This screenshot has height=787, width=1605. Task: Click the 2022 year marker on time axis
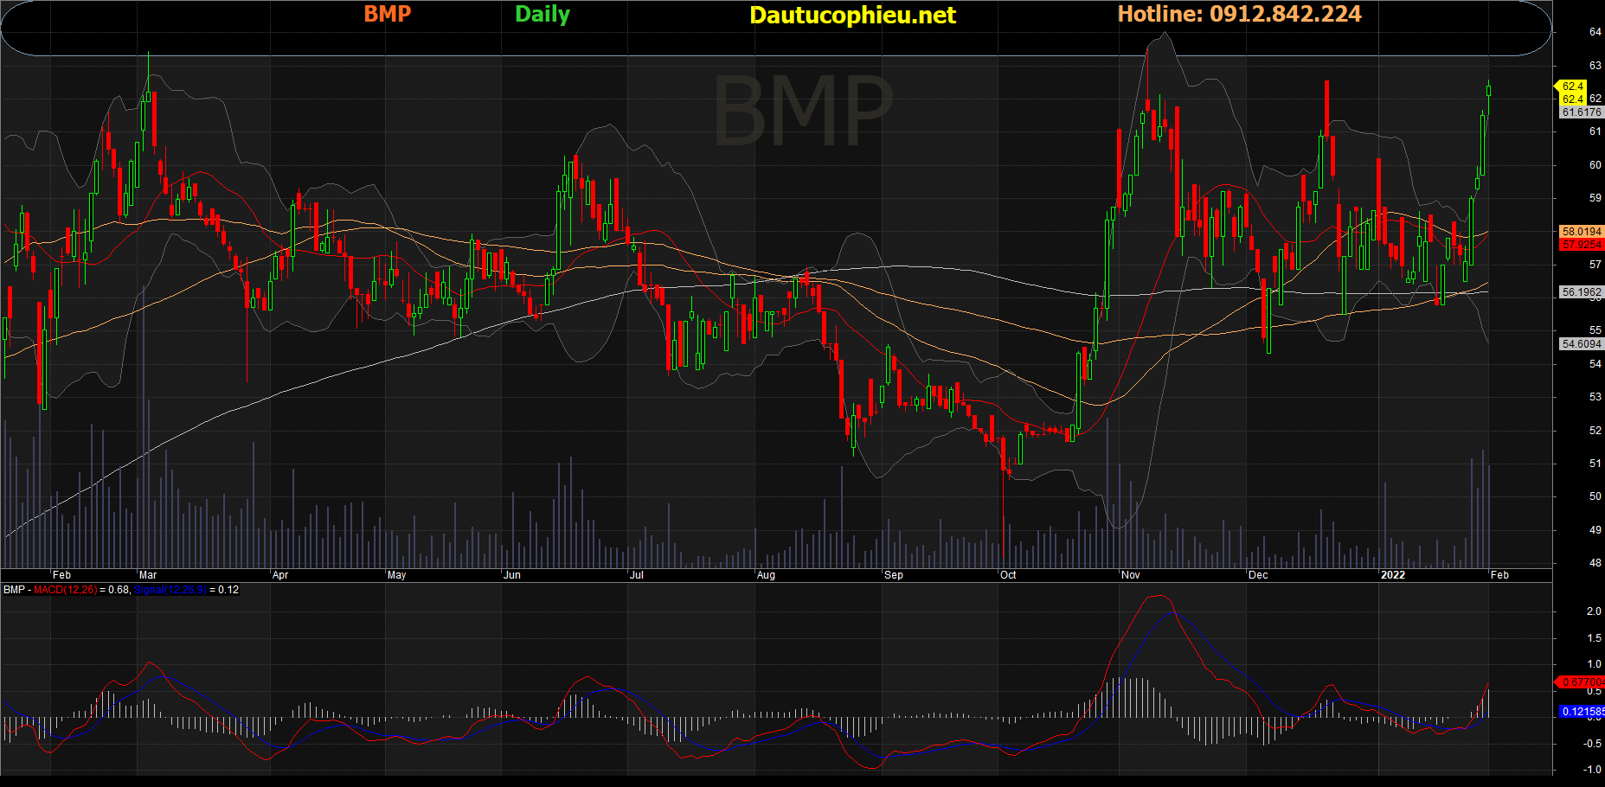click(x=1392, y=575)
